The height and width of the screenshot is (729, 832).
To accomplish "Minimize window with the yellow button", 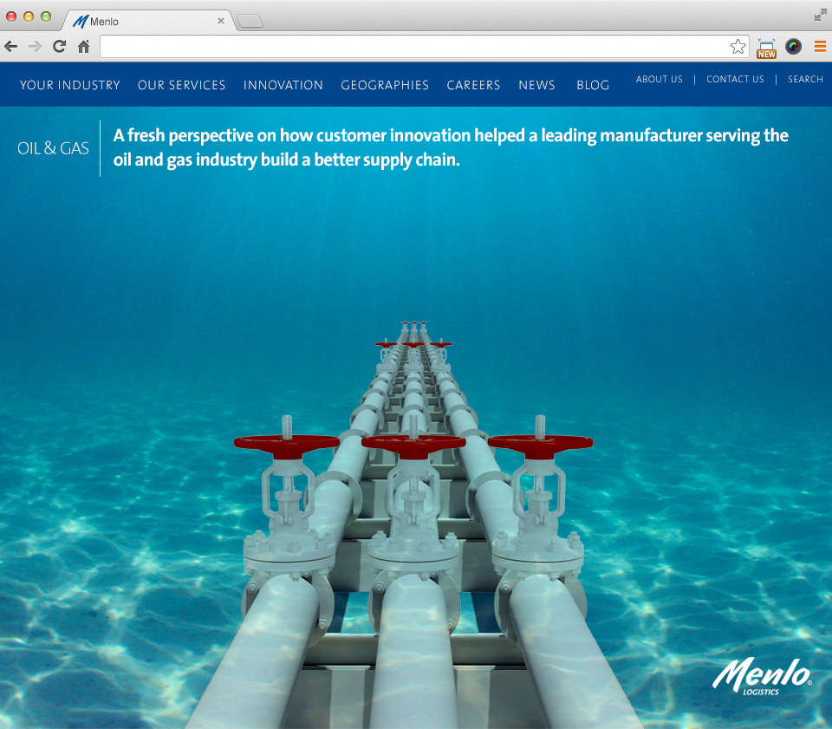I will coord(29,16).
